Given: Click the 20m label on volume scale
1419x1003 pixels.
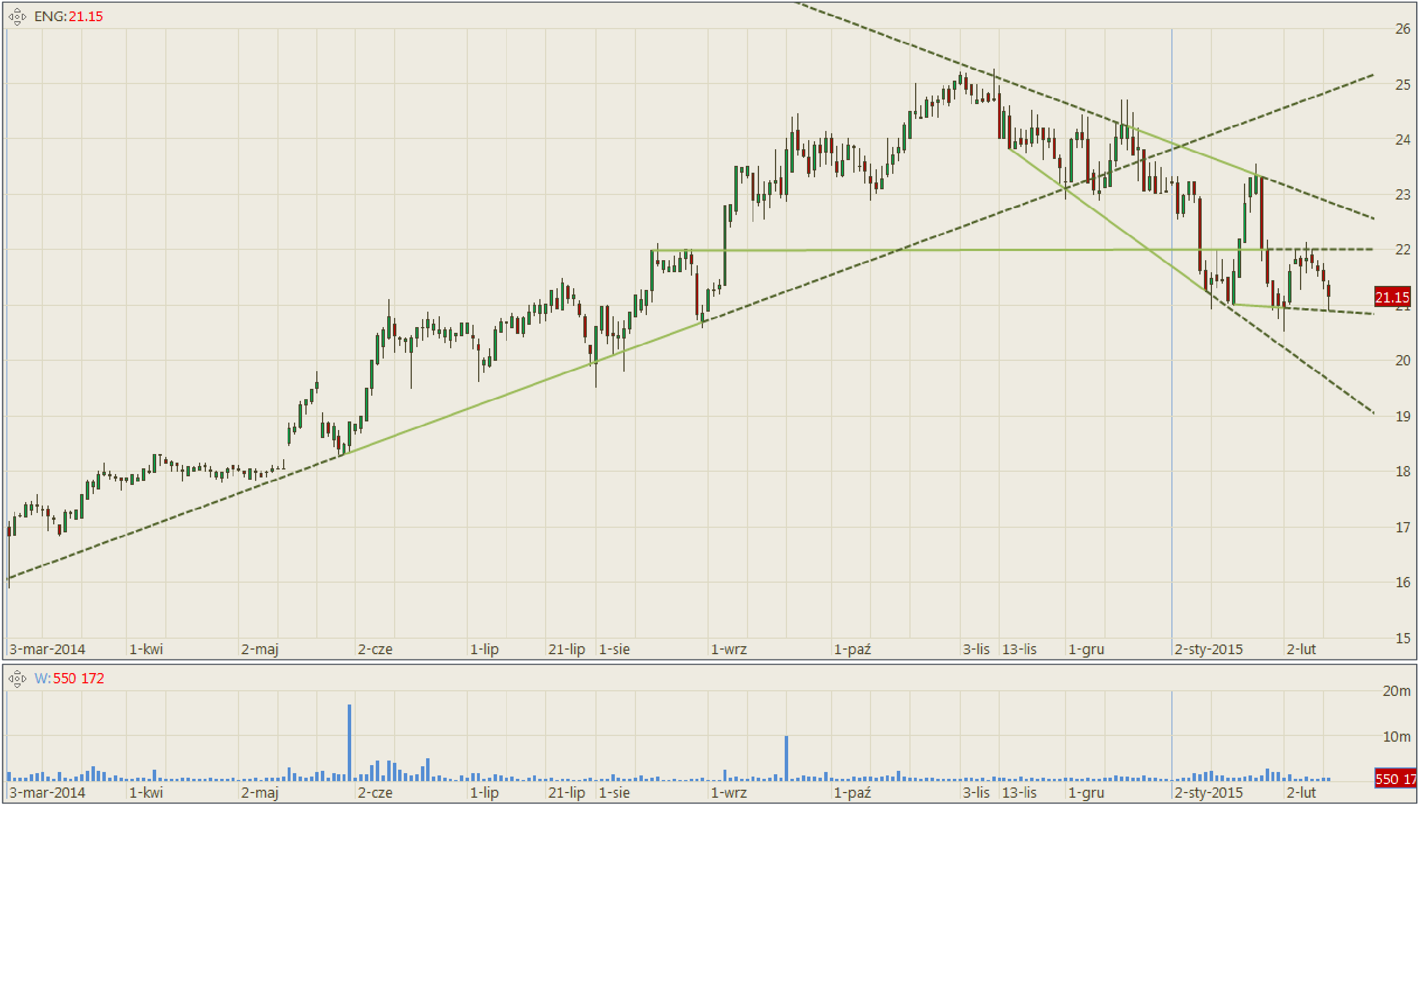Looking at the screenshot, I should click(1396, 691).
